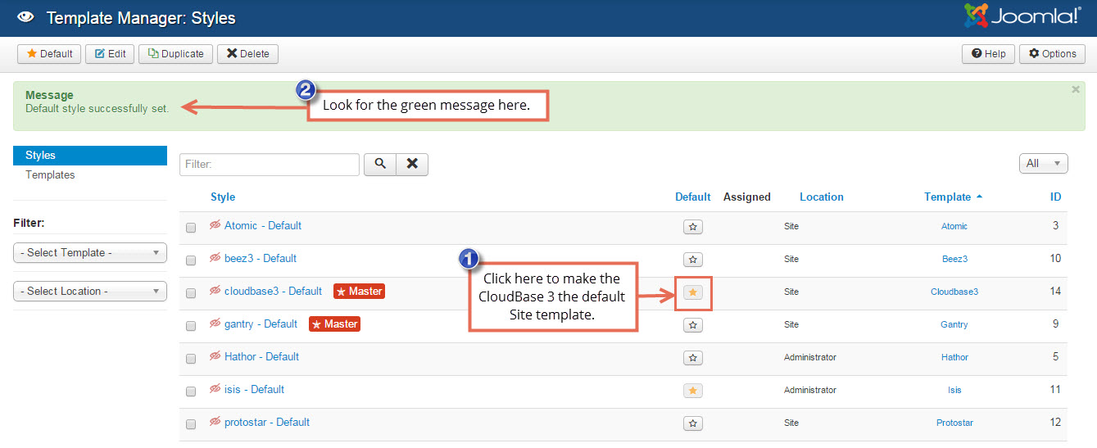Dismiss the green message with its close icon
This screenshot has height=448, width=1097.
(1075, 89)
